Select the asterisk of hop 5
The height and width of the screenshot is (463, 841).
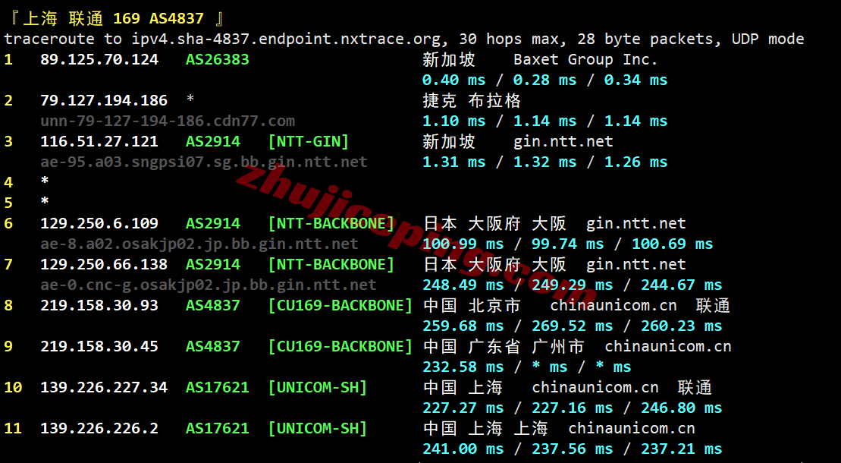click(45, 201)
